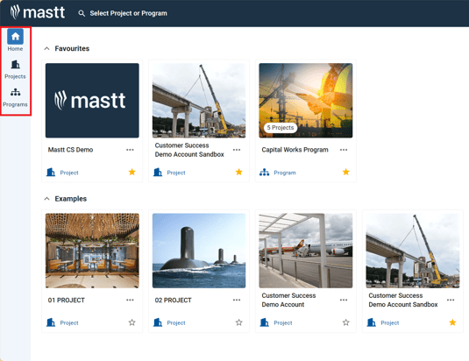
Task: Click Program hierarchy icon under Capital Works Program
Action: pyautogui.click(x=265, y=173)
